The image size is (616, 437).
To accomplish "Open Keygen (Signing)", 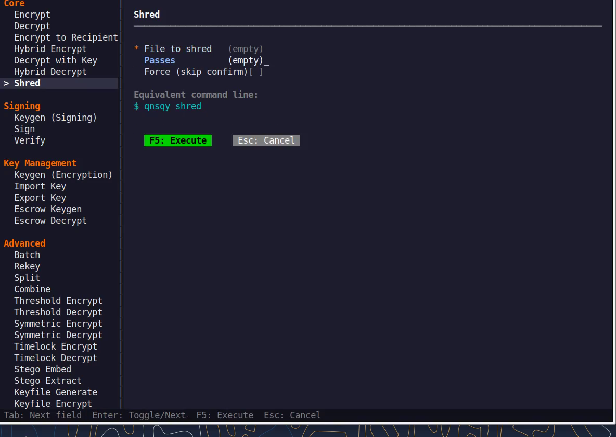I will (55, 118).
